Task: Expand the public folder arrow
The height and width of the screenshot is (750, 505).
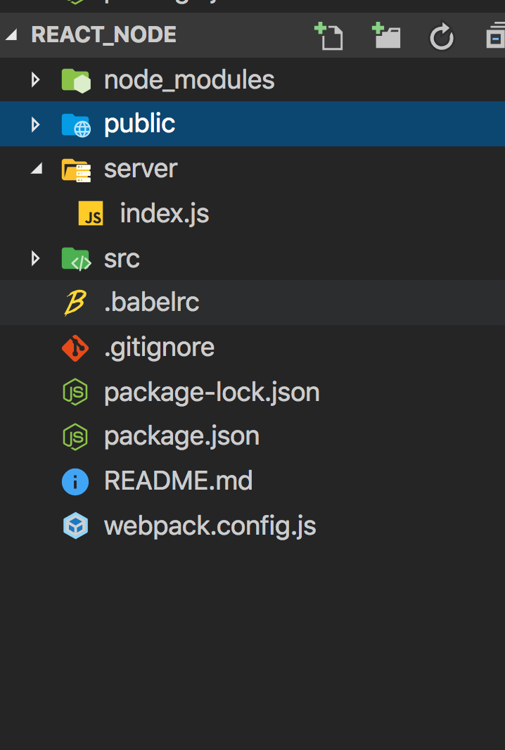Action: point(35,125)
